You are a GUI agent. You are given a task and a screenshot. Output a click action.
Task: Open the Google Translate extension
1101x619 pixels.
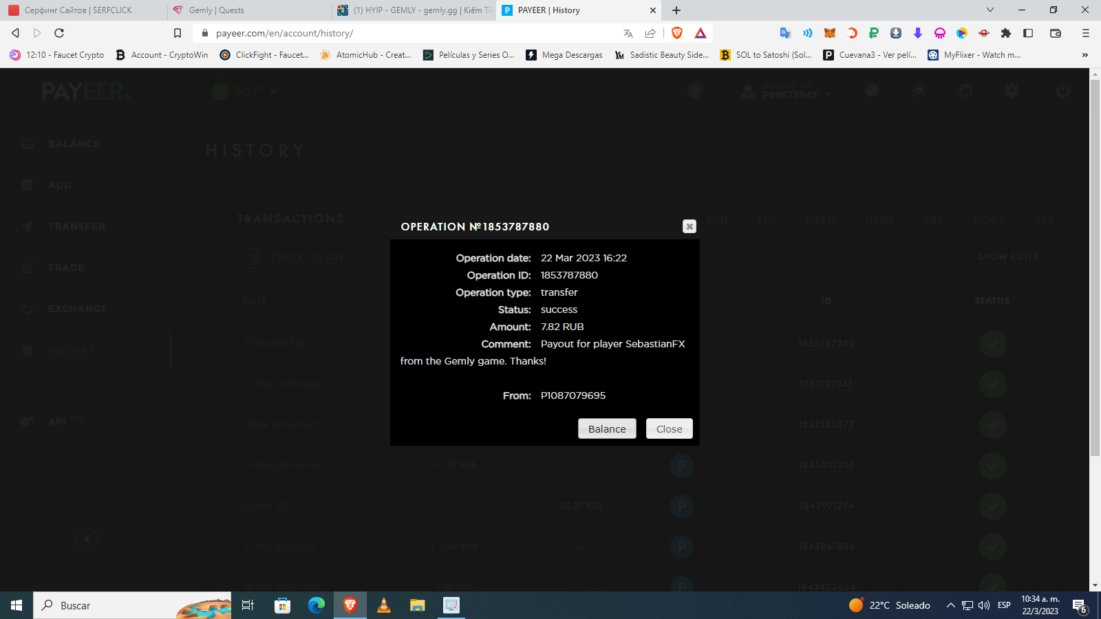[785, 33]
